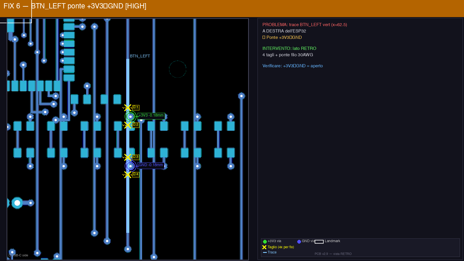Click the yellow cut marker number 2
This screenshot has width=464, height=261.
(128, 125)
